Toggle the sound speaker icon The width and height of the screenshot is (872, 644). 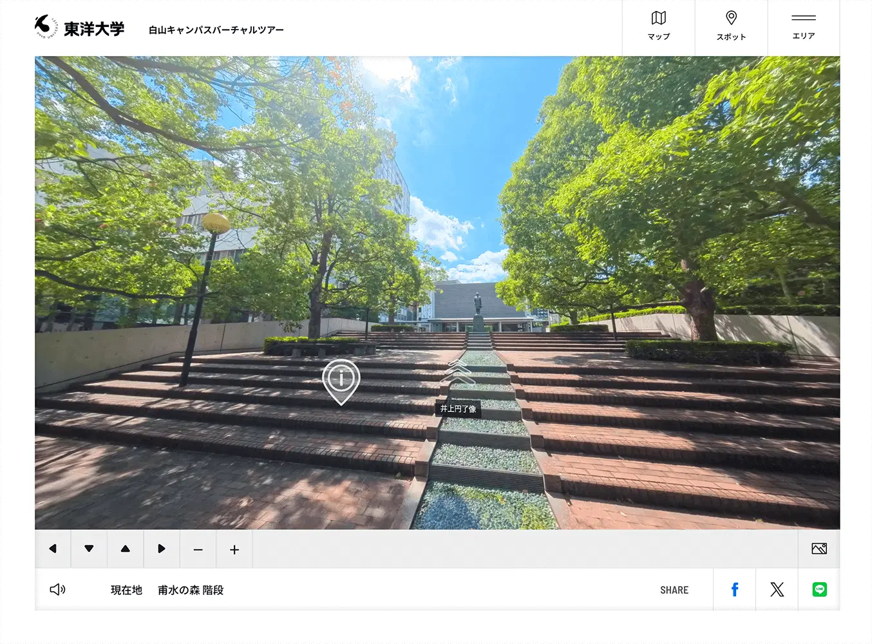pyautogui.click(x=57, y=590)
